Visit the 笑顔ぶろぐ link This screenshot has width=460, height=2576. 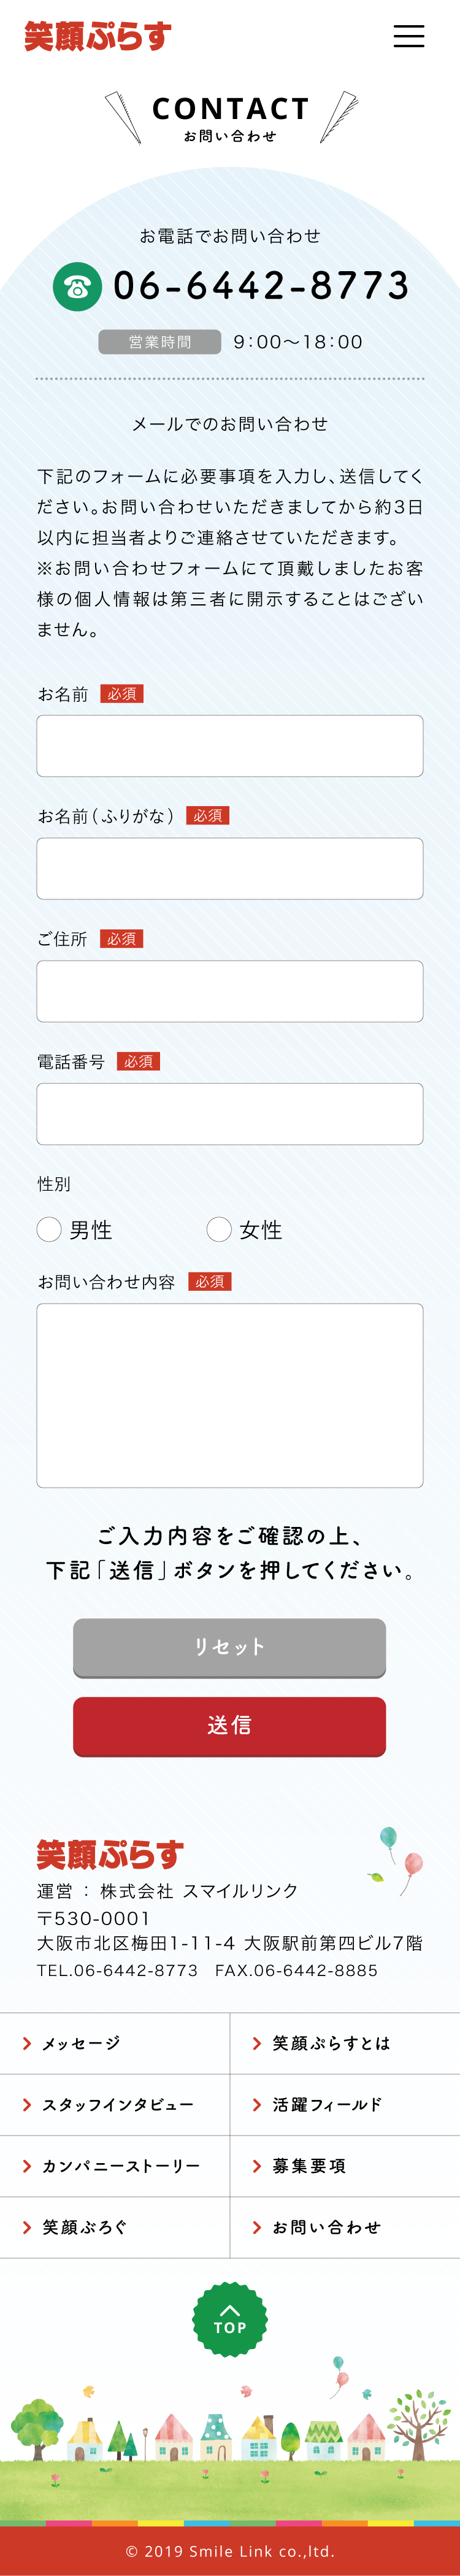pos(85,2227)
